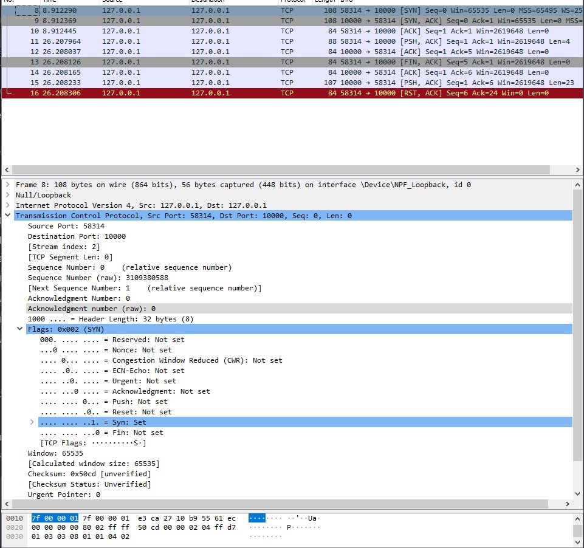This screenshot has width=584, height=548.
Task: Collapse the Transmission Control Protocol node
Action: tap(7, 215)
